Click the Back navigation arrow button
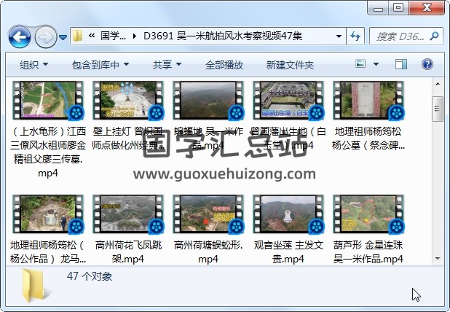450x312 pixels. 20,36
